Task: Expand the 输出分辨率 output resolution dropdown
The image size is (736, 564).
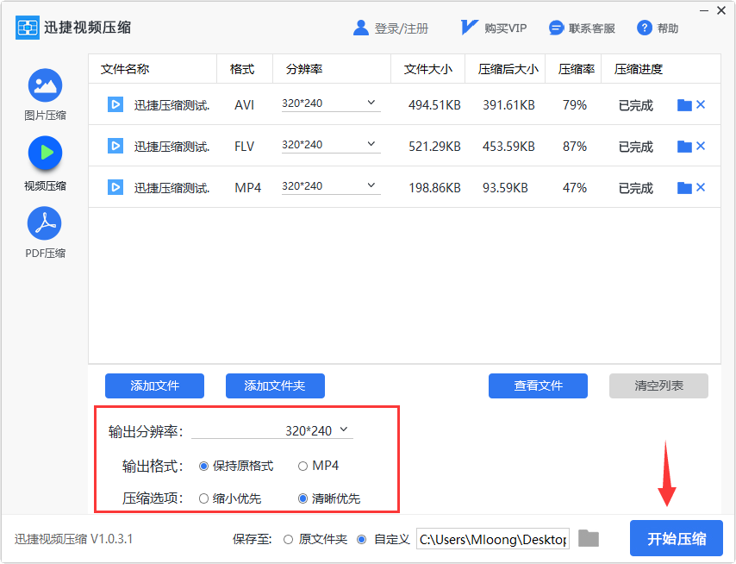Action: [x=272, y=430]
